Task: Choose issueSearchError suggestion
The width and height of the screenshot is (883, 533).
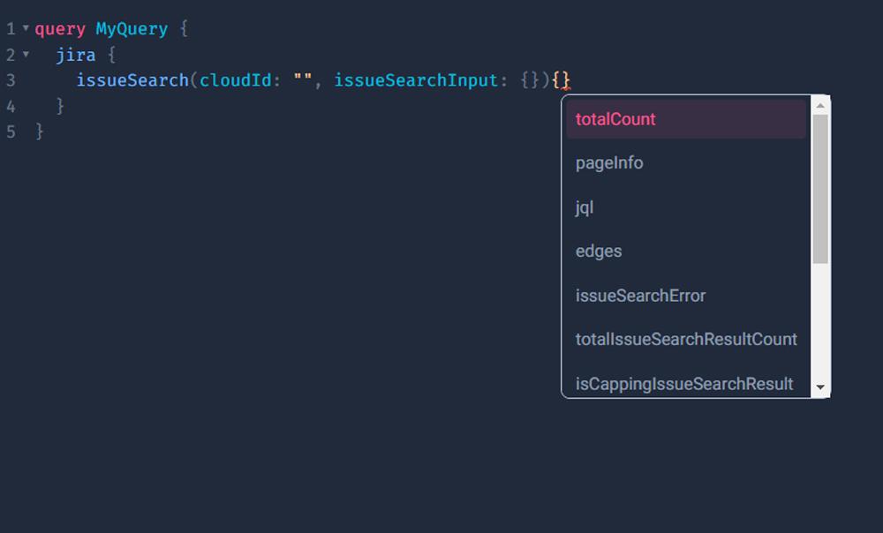Action: click(686, 296)
